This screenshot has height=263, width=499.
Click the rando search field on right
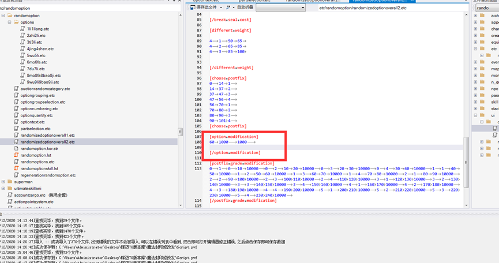tap(485, 8)
